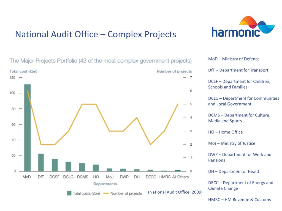Click the harmonic logo

[x=243, y=27]
